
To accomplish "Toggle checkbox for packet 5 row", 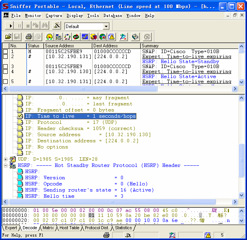I will tap(5, 82).
